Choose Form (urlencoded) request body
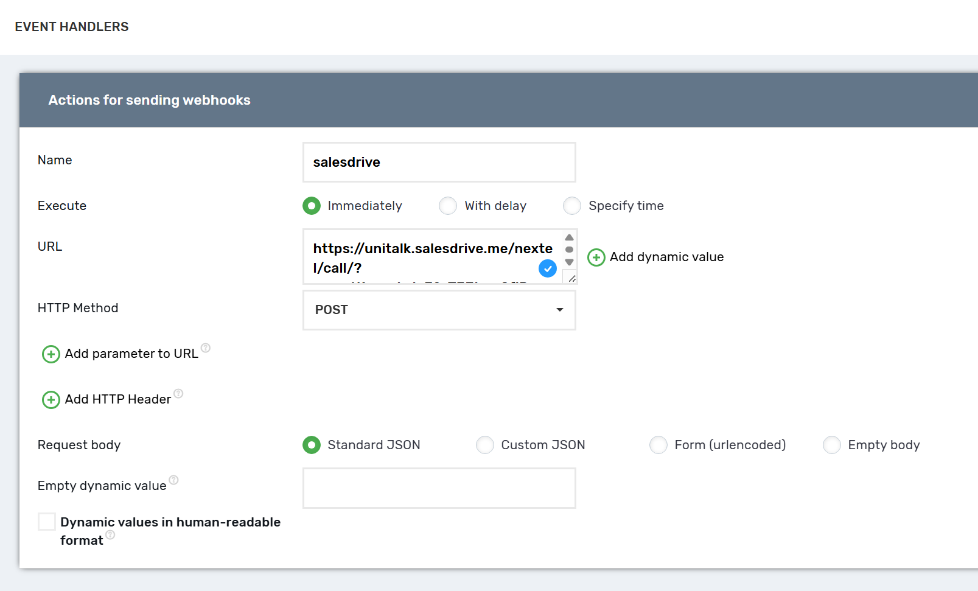This screenshot has height=591, width=978. click(658, 445)
